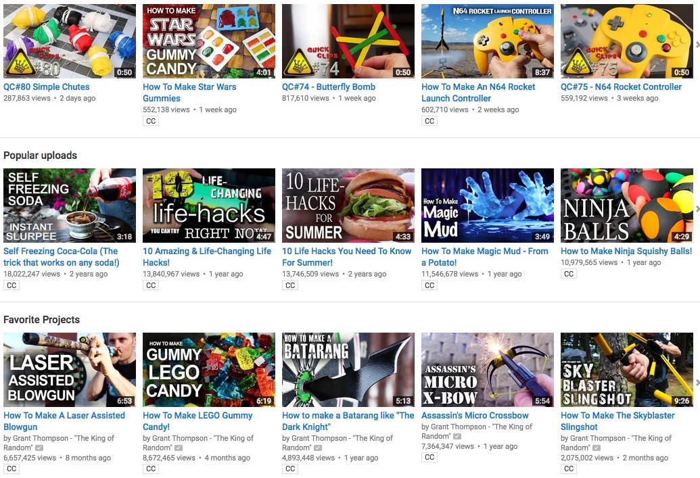Open the Magic Mud video thumbnail
This screenshot has width=700, height=478.
click(x=488, y=206)
